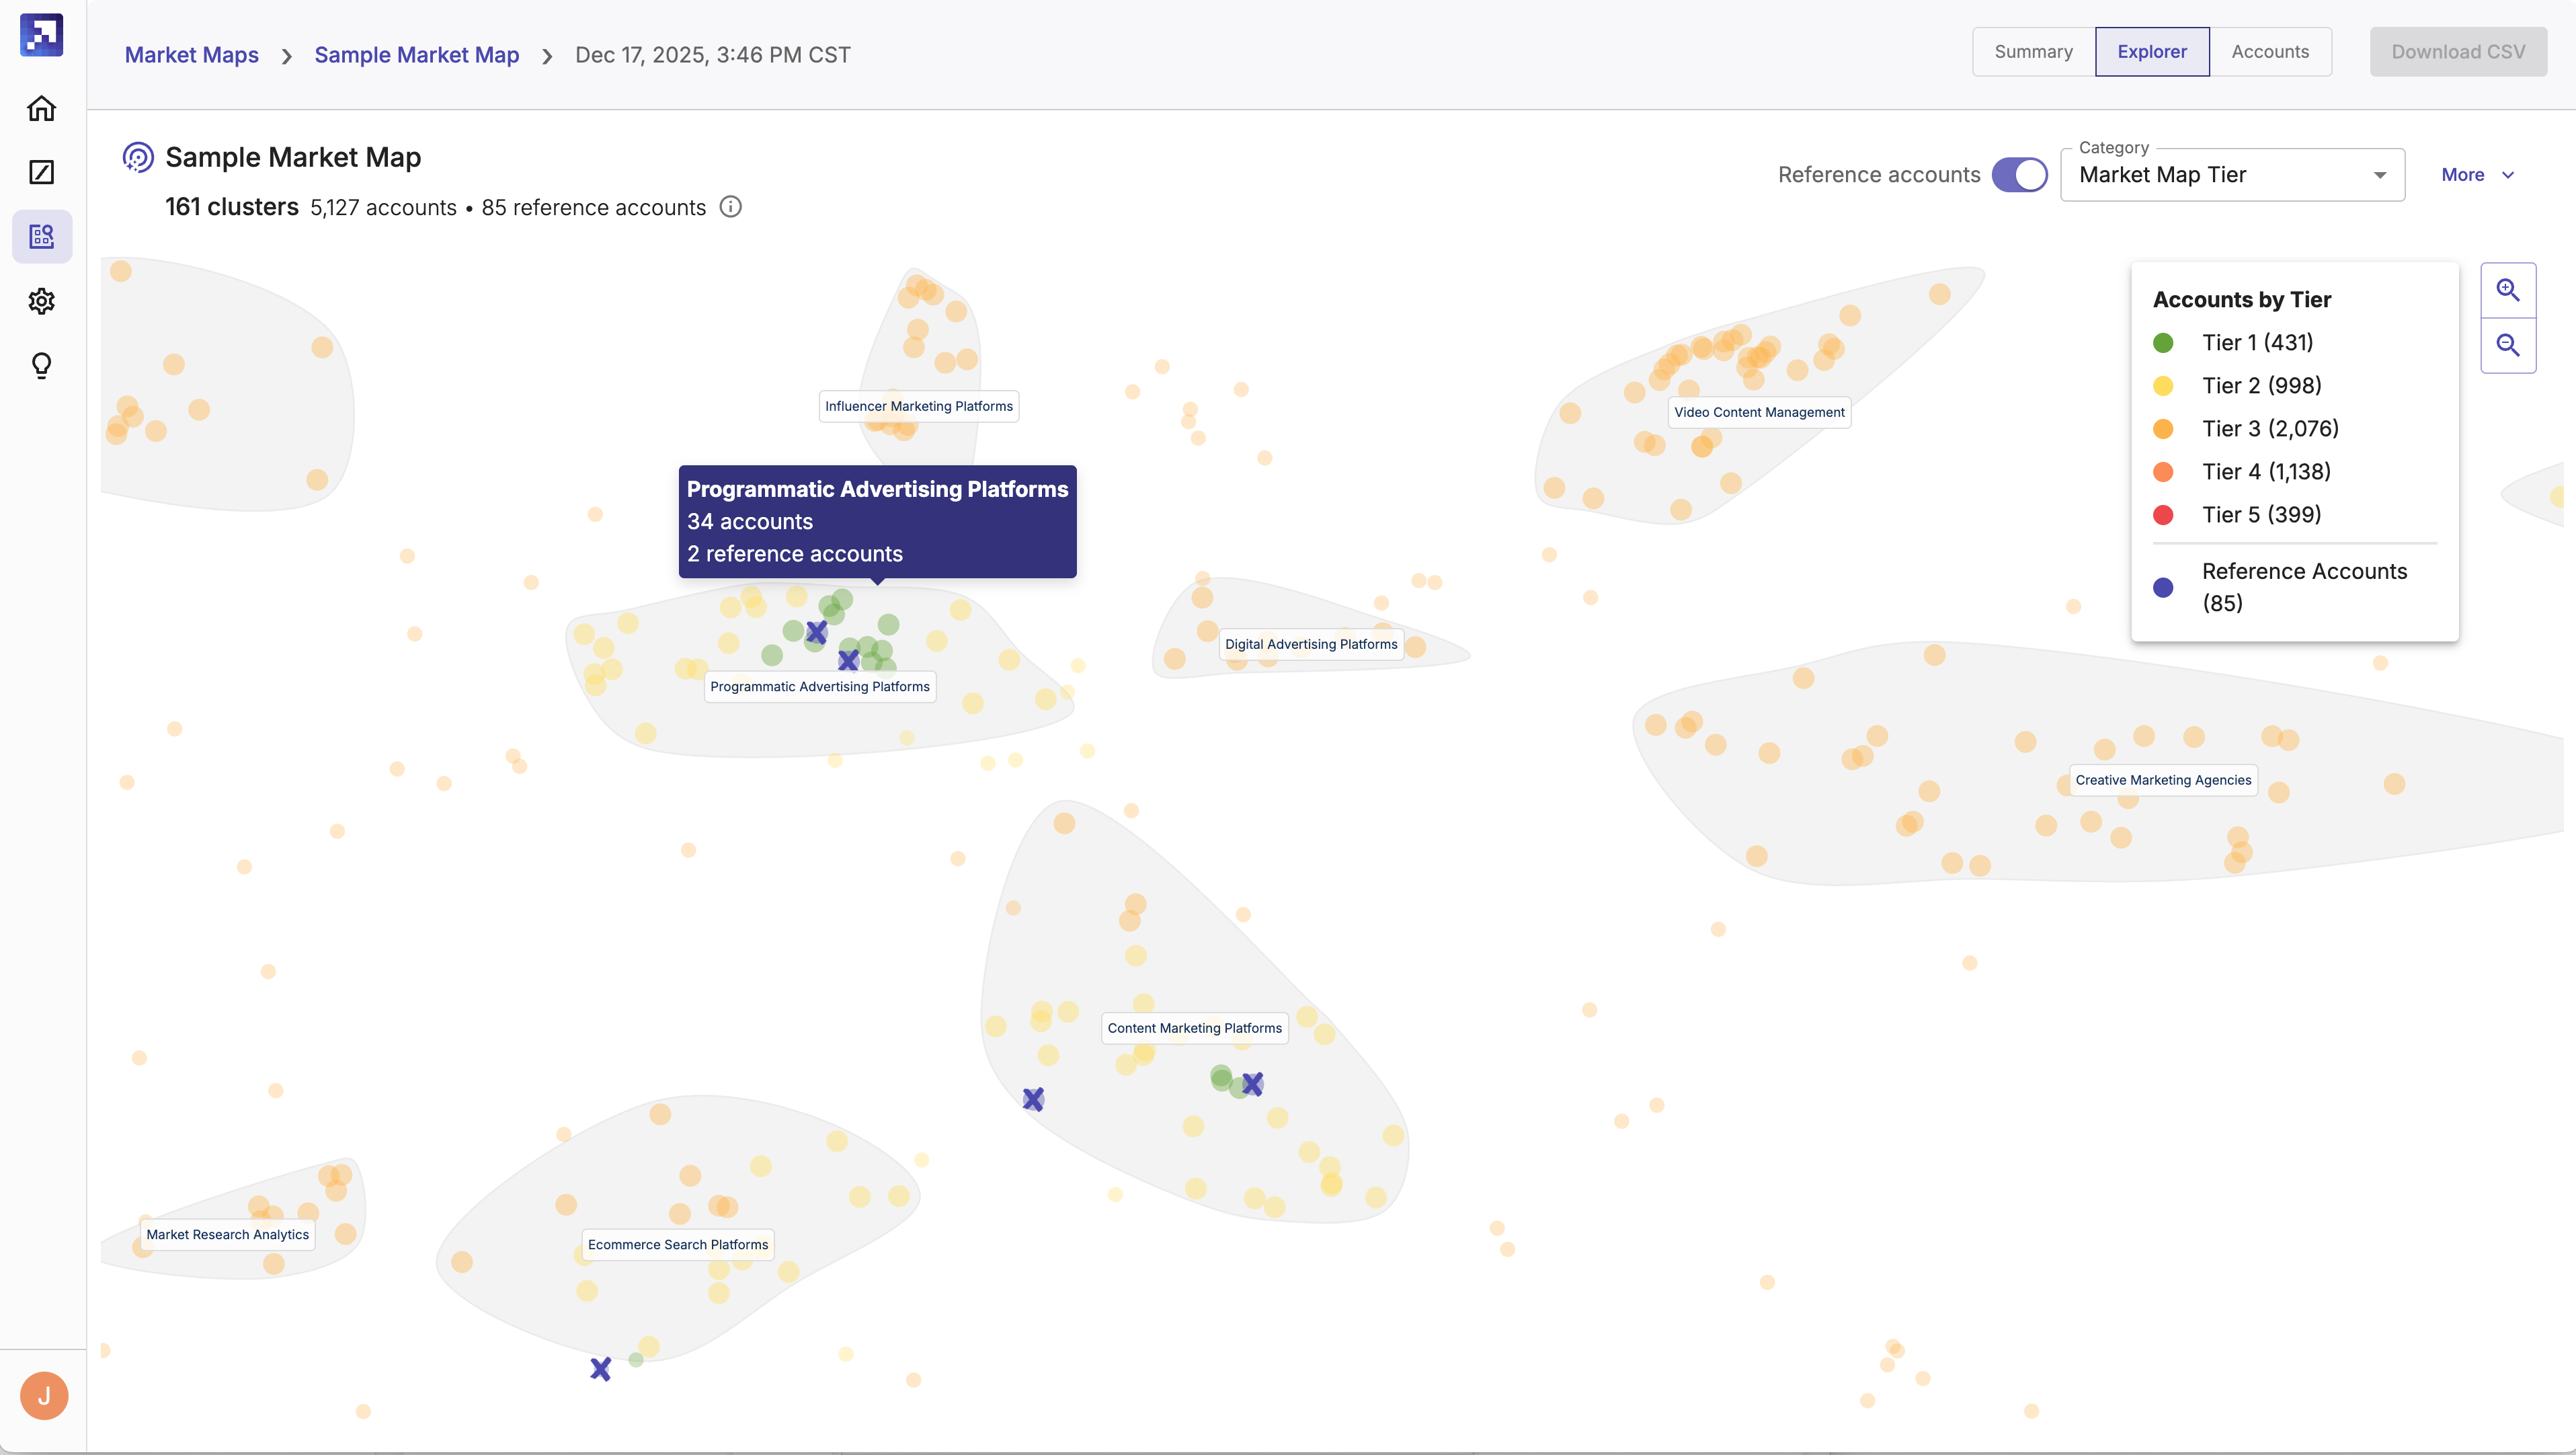
Task: Open the edit/compose tool in the sidebar
Action: click(x=41, y=172)
